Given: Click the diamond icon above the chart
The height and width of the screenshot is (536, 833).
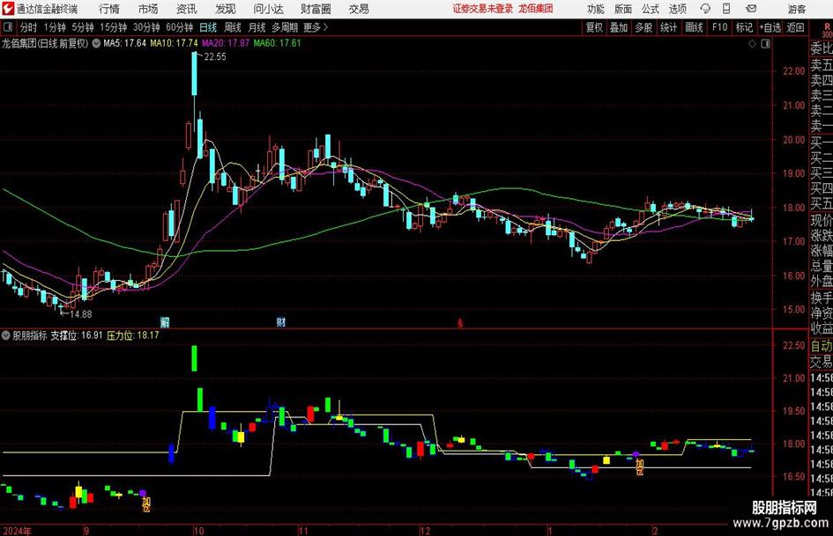Looking at the screenshot, I should click(x=752, y=44).
